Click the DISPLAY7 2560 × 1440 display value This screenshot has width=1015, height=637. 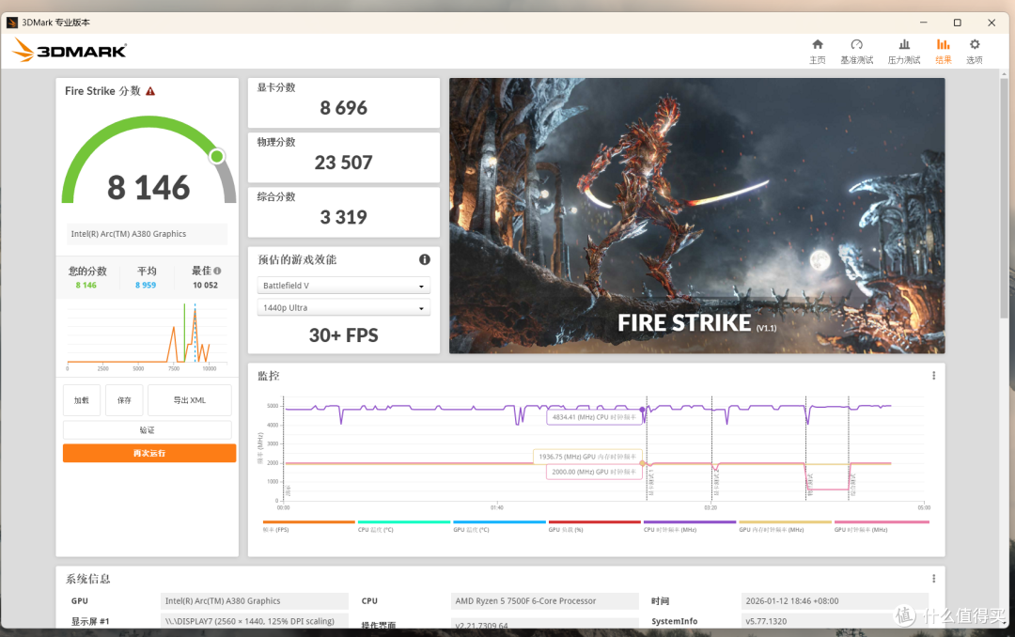(255, 621)
